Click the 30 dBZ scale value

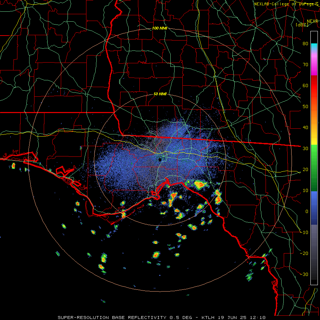click(305, 149)
